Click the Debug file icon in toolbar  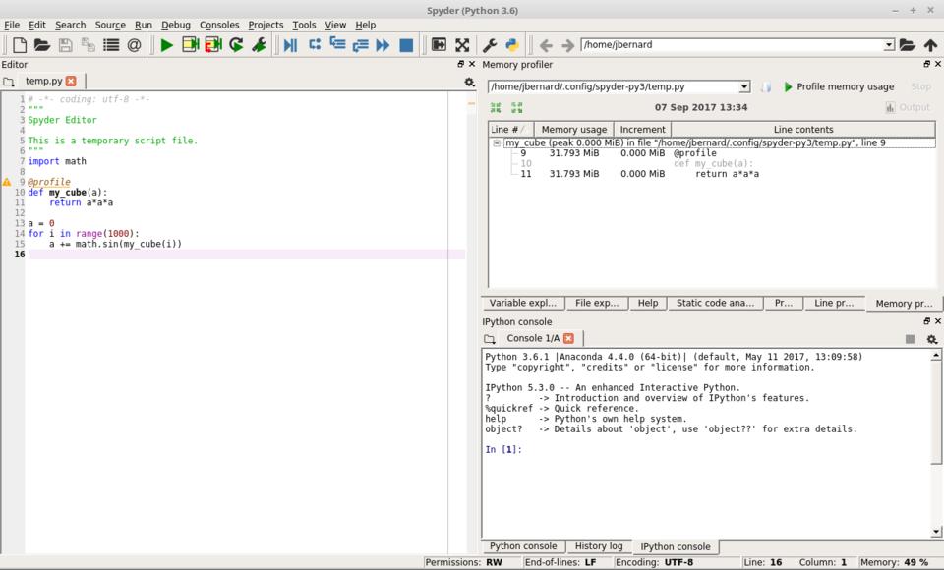point(290,45)
